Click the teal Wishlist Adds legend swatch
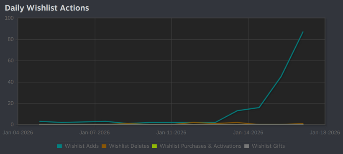 point(59,146)
